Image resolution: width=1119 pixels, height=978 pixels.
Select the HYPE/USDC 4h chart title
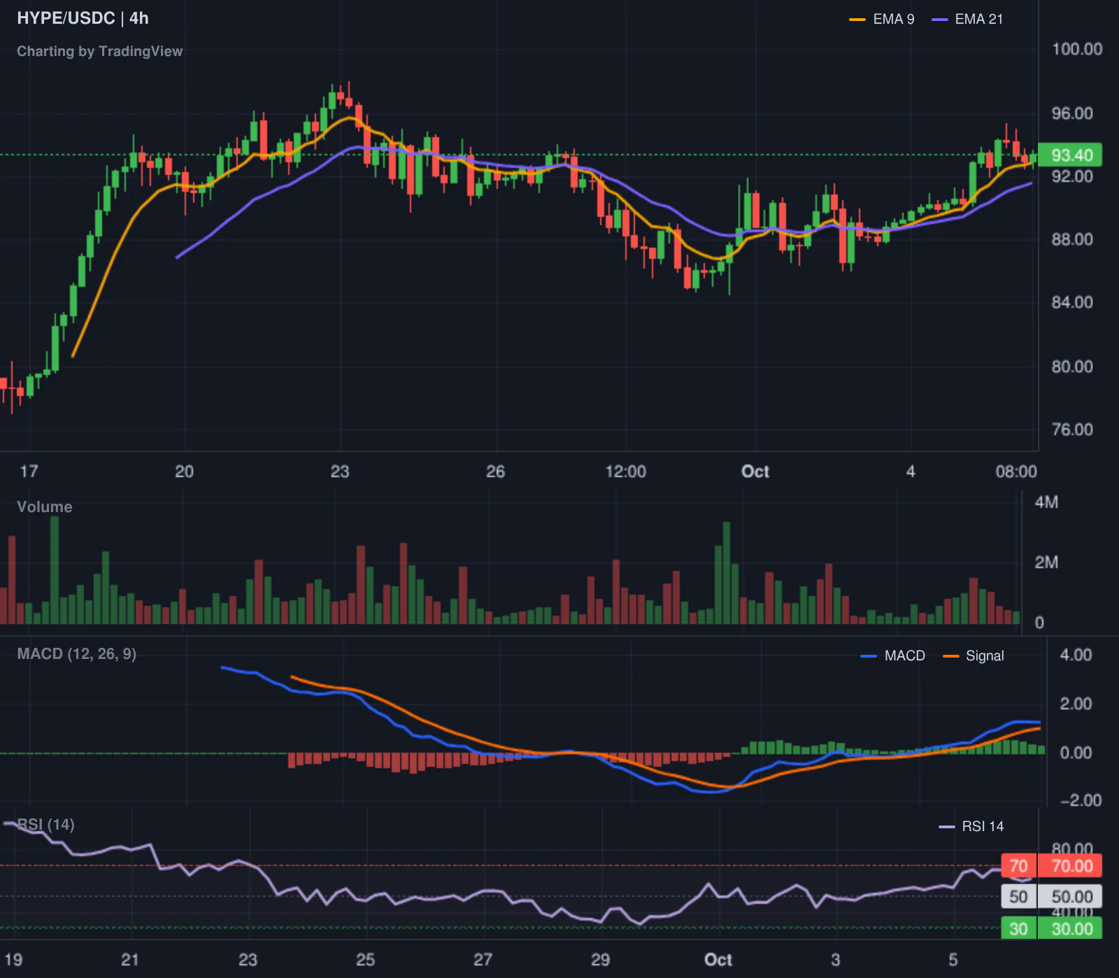pyautogui.click(x=83, y=18)
